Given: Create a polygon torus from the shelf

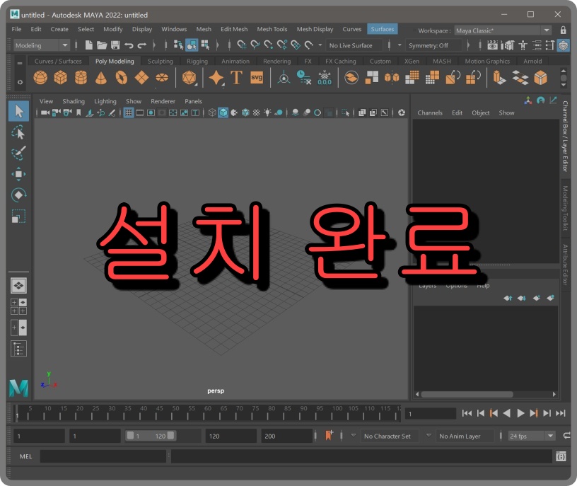Looking at the screenshot, I should [122, 79].
